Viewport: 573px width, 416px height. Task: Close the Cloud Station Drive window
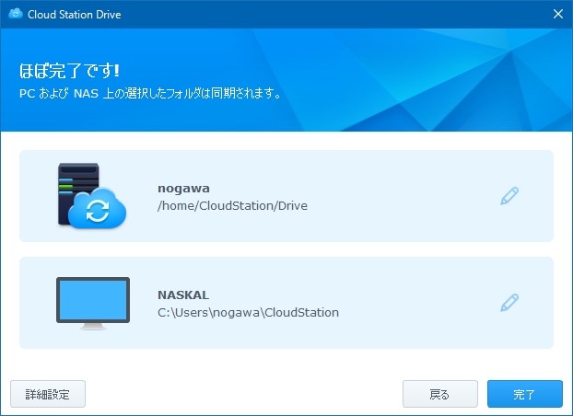coord(558,14)
